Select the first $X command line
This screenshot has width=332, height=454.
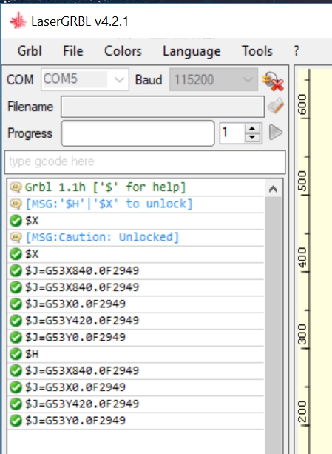136,221
